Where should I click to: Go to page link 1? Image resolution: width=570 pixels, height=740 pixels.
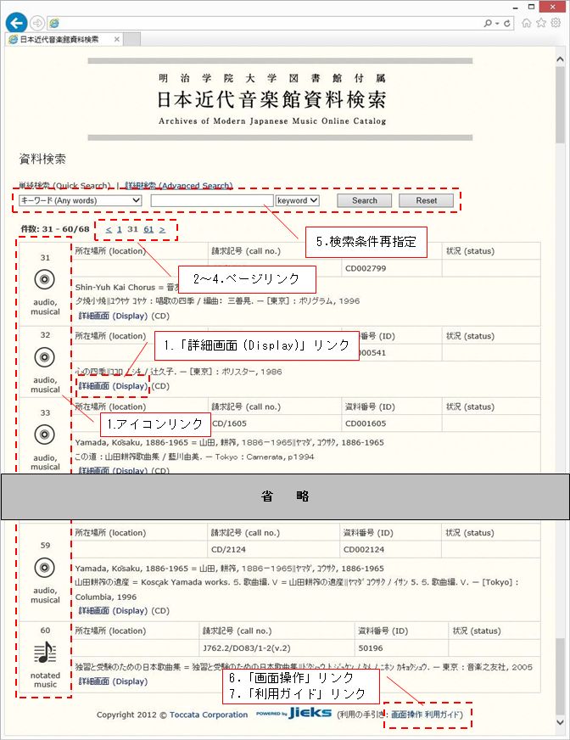click(x=120, y=229)
